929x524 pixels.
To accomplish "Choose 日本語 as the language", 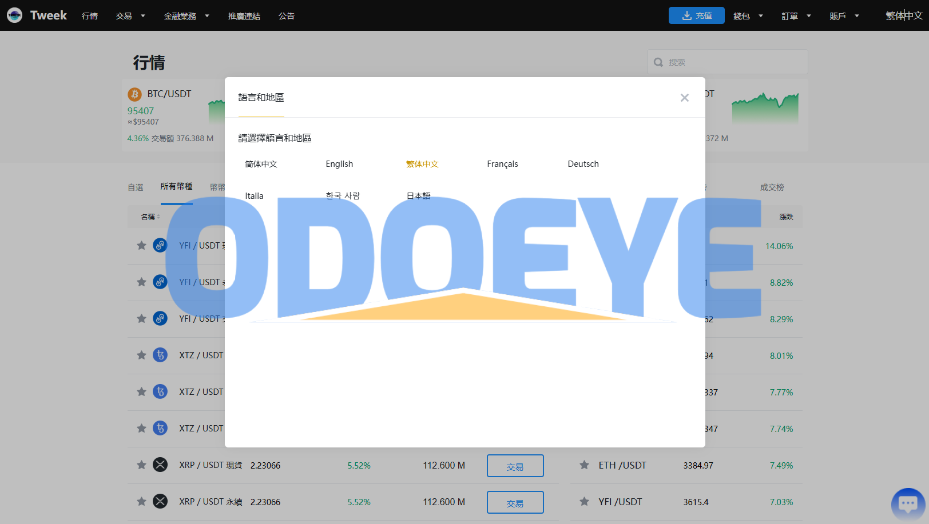I will tap(418, 196).
